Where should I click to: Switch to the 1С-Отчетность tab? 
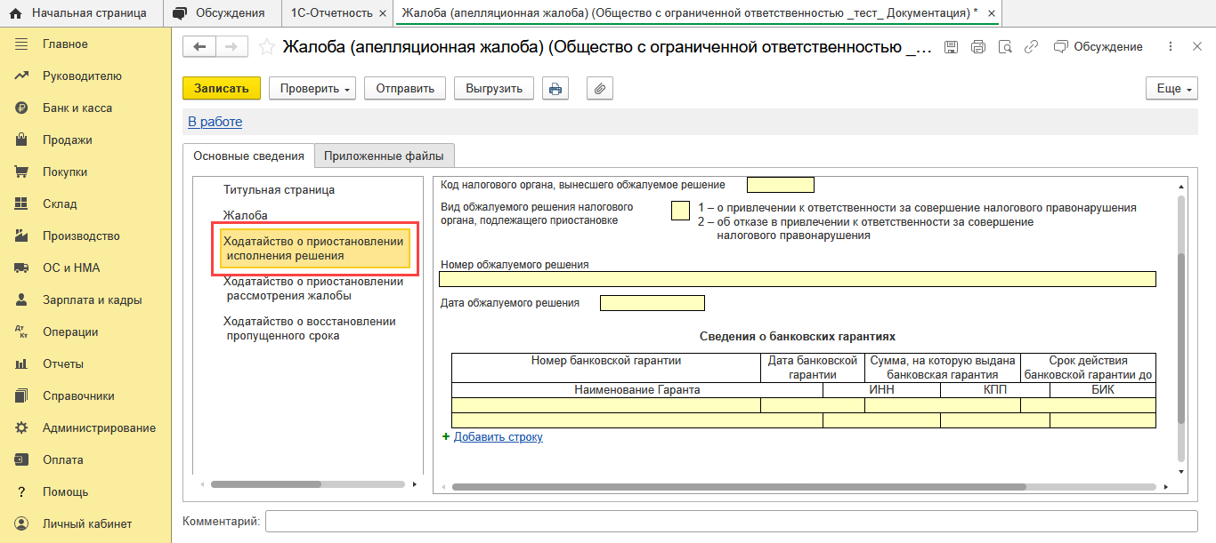(330, 13)
